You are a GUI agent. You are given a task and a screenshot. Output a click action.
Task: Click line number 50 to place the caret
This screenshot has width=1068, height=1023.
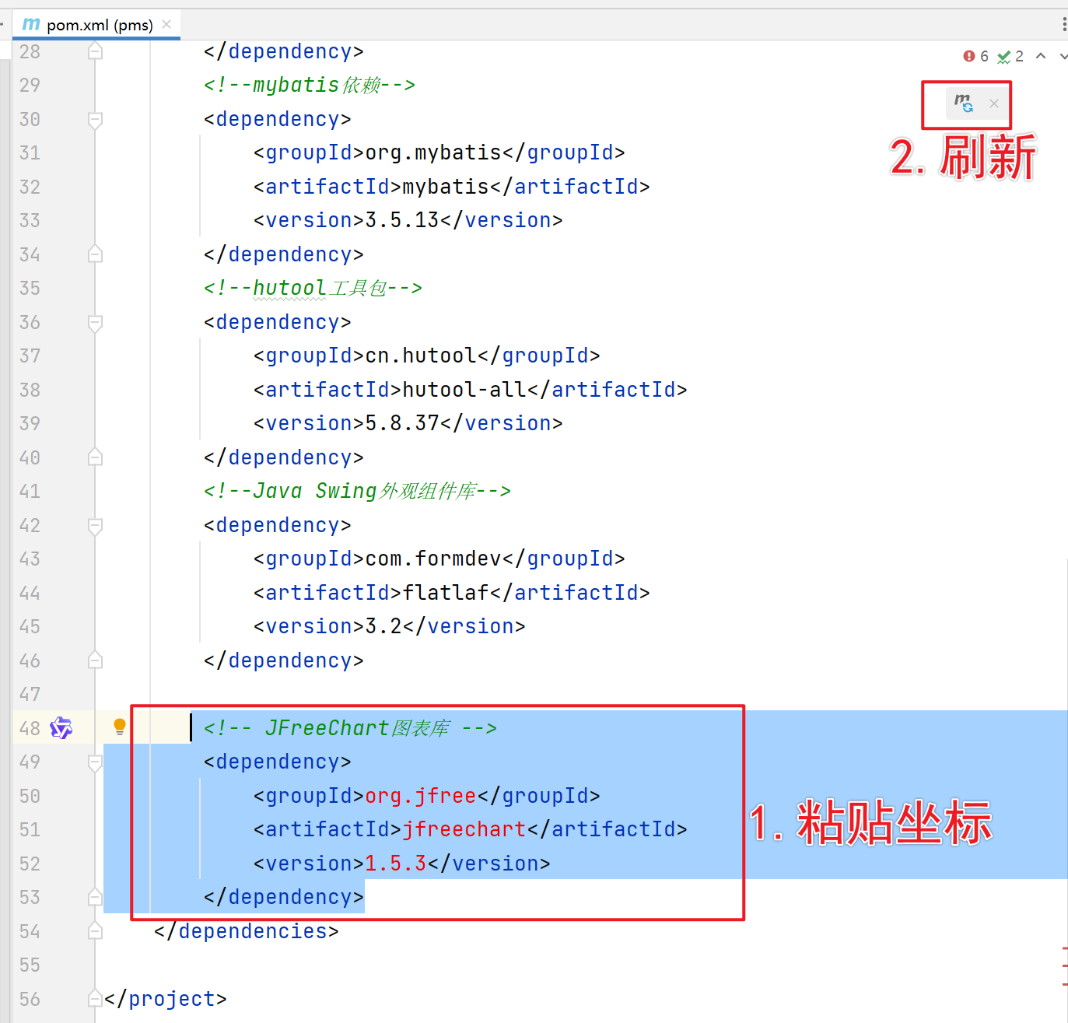[x=30, y=796]
